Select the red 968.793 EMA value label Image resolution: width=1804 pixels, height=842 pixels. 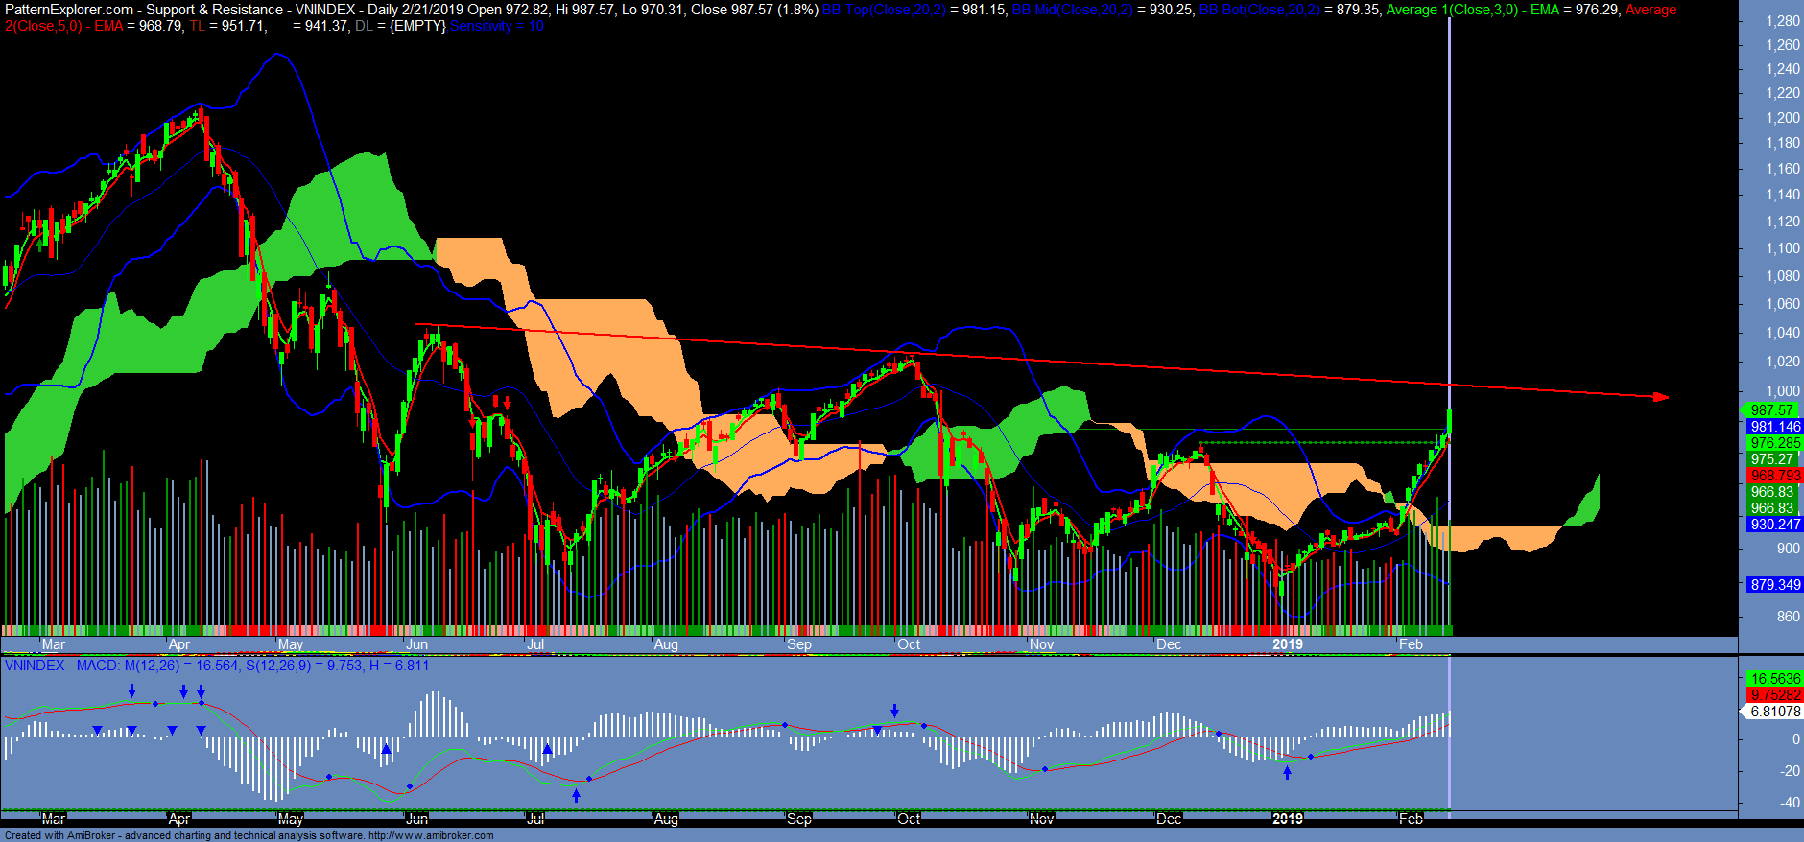[x=1775, y=476]
